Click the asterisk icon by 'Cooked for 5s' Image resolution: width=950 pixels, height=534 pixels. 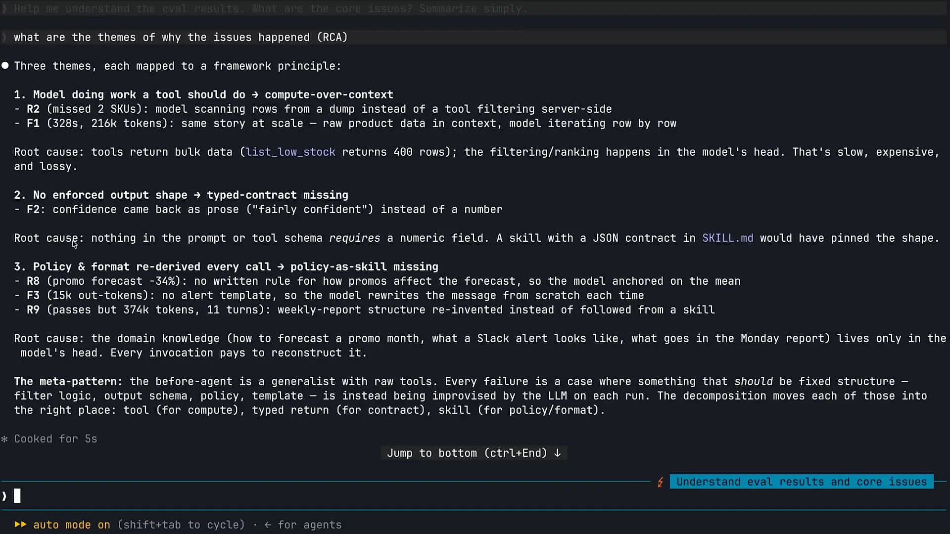[x=4, y=439]
